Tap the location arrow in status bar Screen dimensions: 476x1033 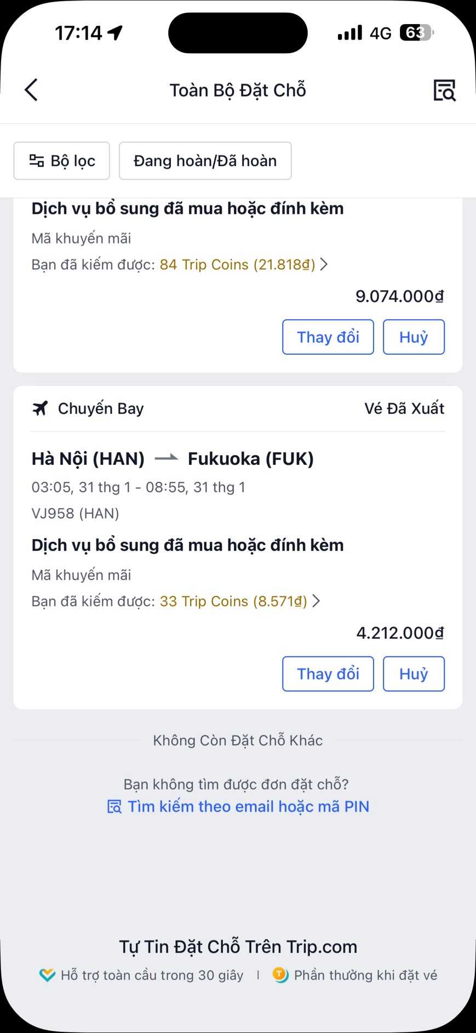(115, 33)
